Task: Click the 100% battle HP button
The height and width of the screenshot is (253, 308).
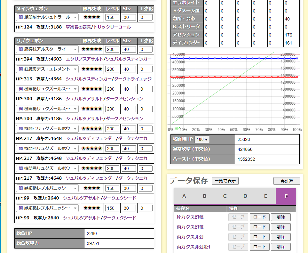Action: tap(202, 139)
